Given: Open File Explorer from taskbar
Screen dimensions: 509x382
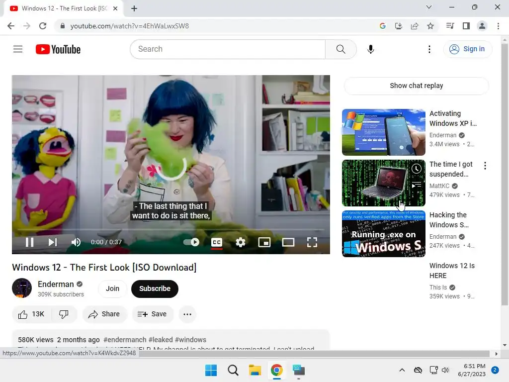Looking at the screenshot, I should pyautogui.click(x=255, y=370).
